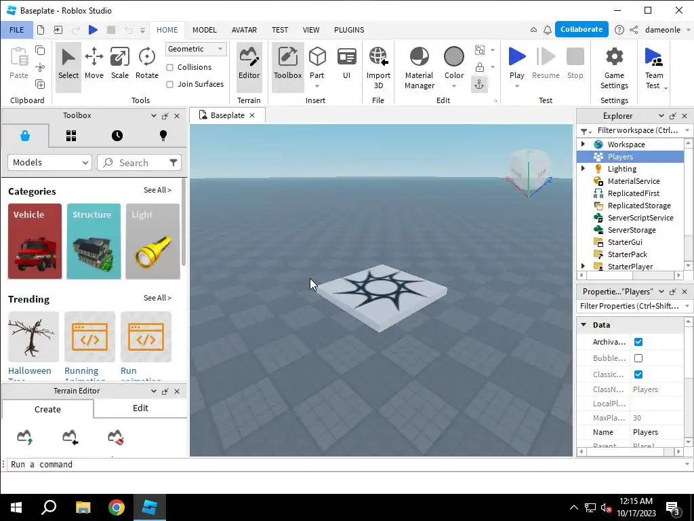The width and height of the screenshot is (694, 521).
Task: Switch to the VIEW tab
Action: [x=310, y=30]
